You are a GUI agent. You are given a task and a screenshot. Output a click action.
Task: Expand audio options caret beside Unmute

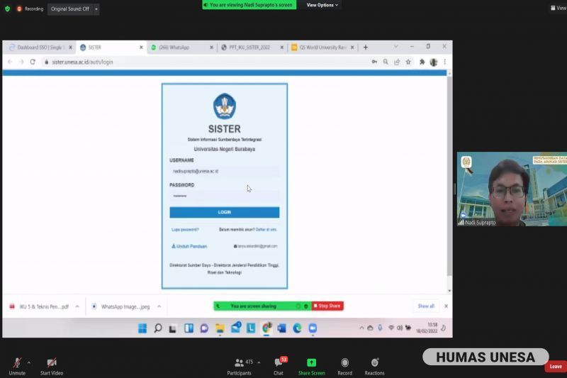[29, 362]
